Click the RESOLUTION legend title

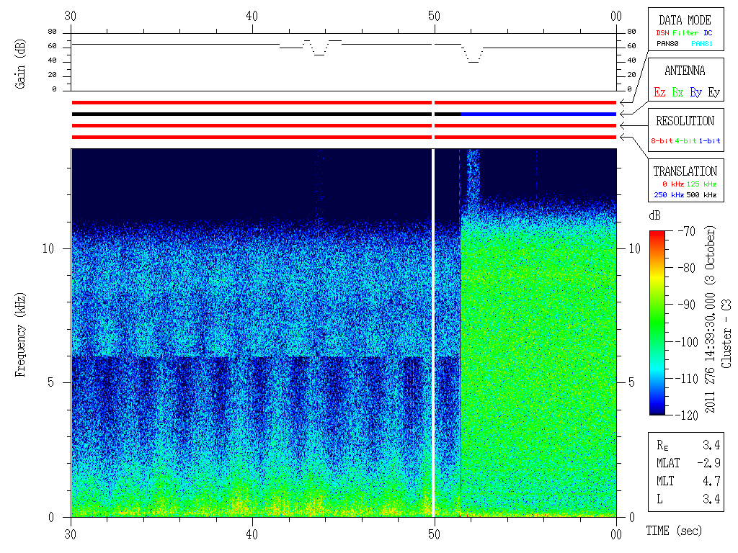click(x=685, y=121)
